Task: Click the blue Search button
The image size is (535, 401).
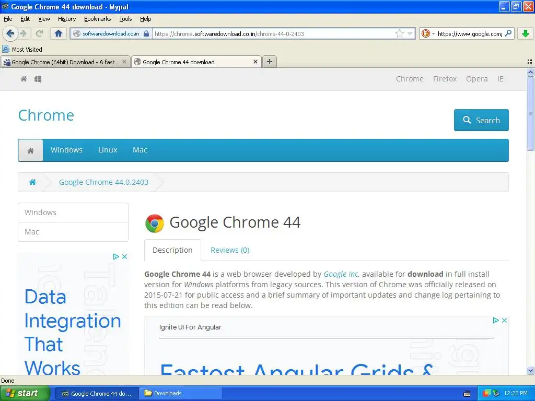Action: pyautogui.click(x=481, y=120)
